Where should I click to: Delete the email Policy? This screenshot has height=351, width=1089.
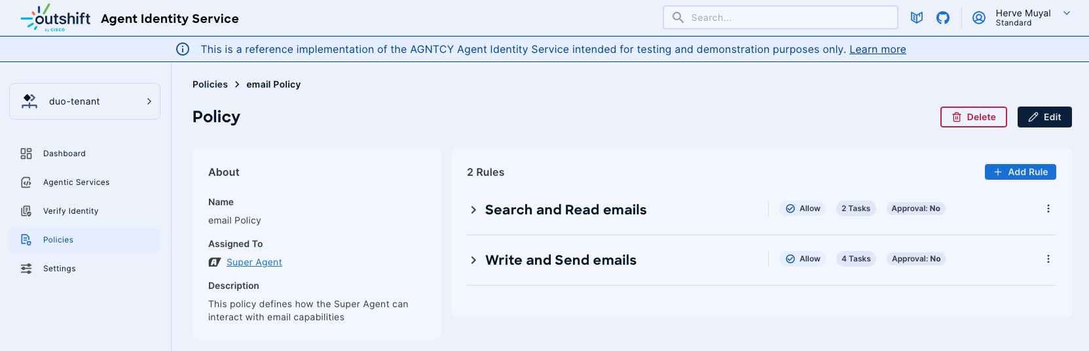click(x=973, y=117)
